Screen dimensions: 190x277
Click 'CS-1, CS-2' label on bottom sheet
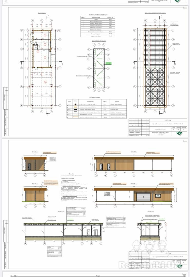(14, 276)
